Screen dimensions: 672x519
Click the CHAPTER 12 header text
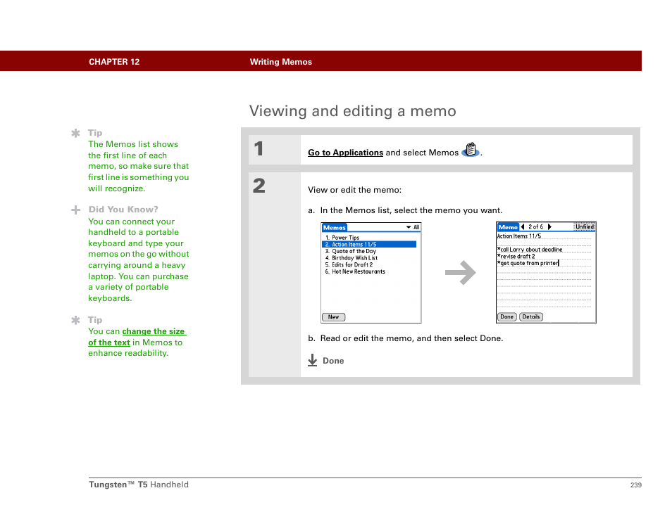[114, 62]
